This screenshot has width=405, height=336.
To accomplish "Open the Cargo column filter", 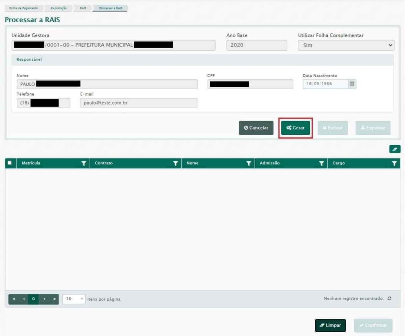I will tap(394, 163).
